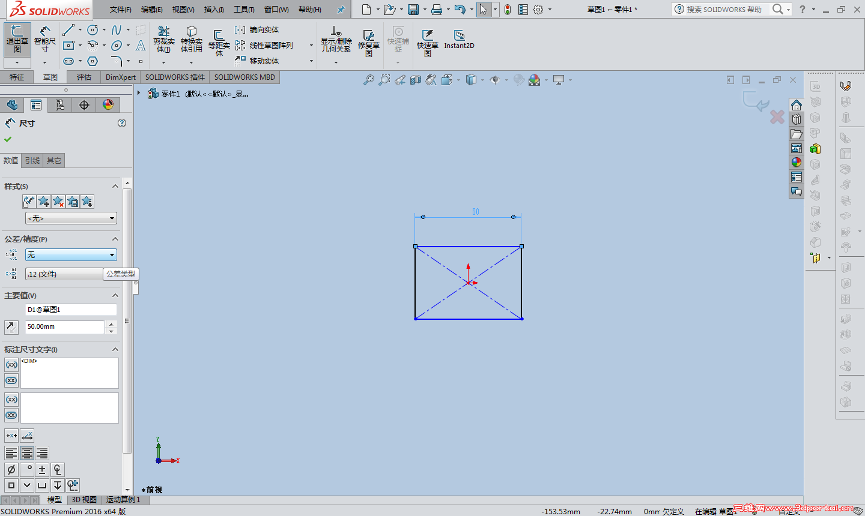This screenshot has height=516, width=865.
Task: Open the style <无> dropdown
Action: (71, 218)
